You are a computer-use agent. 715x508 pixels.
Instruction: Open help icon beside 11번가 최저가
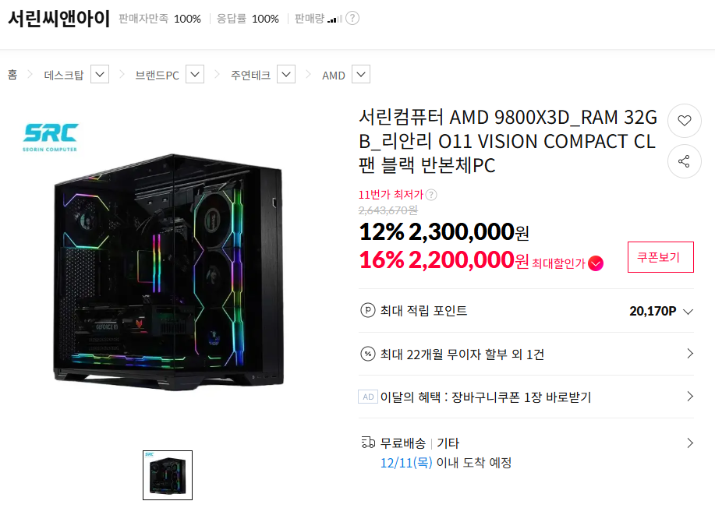click(431, 195)
